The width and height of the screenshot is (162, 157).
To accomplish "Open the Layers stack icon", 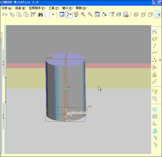I will 119,14.
